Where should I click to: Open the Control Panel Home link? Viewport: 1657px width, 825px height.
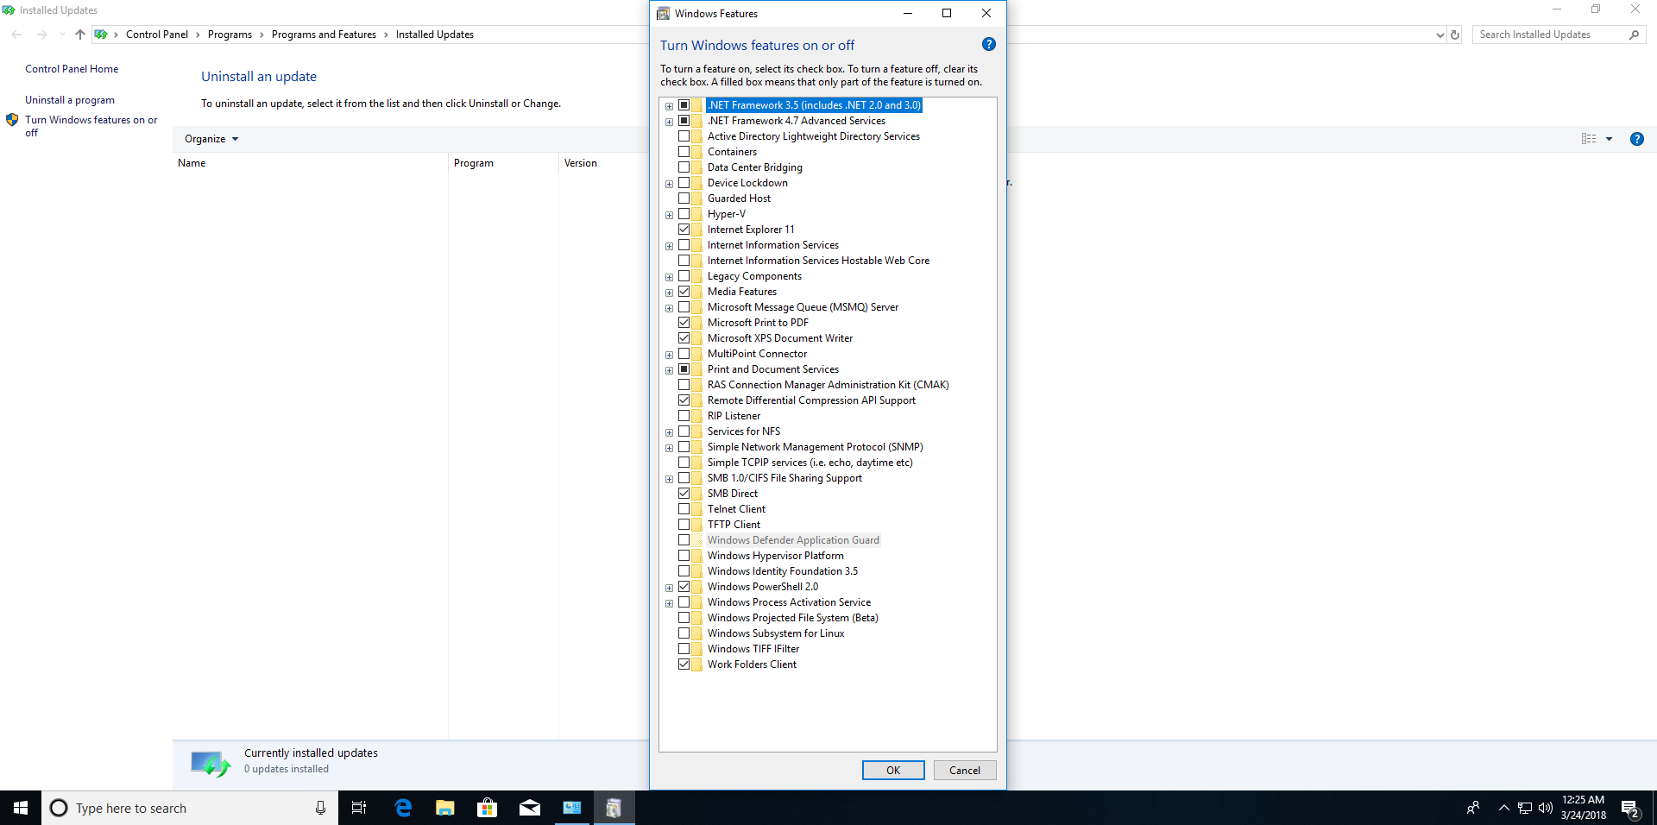[x=72, y=69]
